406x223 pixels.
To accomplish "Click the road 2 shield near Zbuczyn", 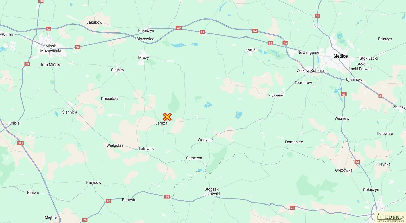I will coord(380,96).
